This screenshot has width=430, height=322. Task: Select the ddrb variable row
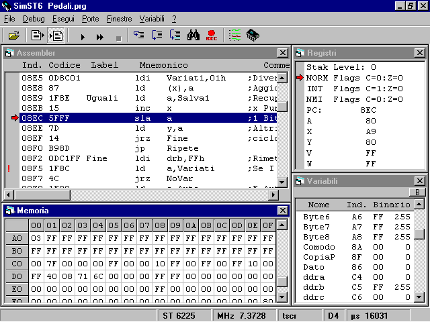(357, 287)
